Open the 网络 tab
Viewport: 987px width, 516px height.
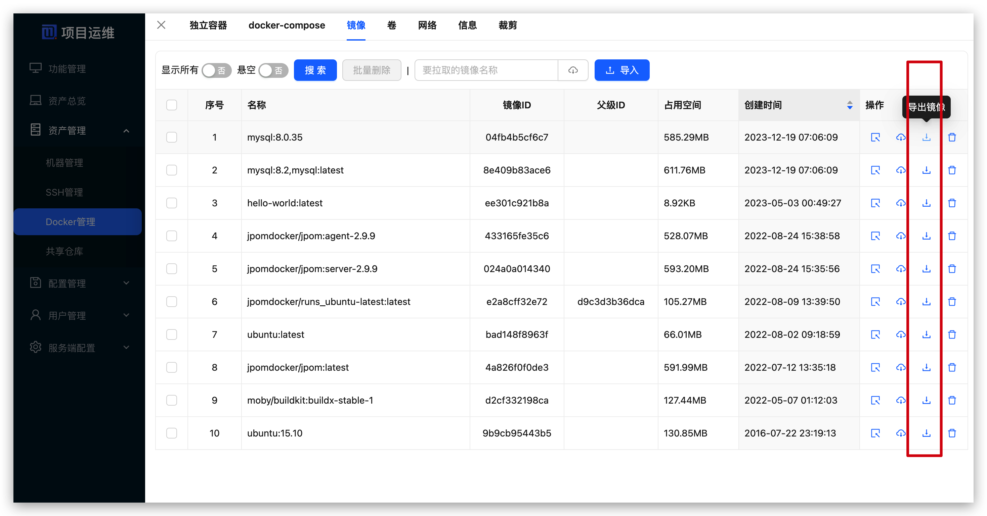click(x=427, y=25)
